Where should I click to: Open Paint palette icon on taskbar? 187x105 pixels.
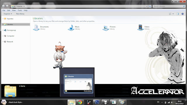pos(122,102)
